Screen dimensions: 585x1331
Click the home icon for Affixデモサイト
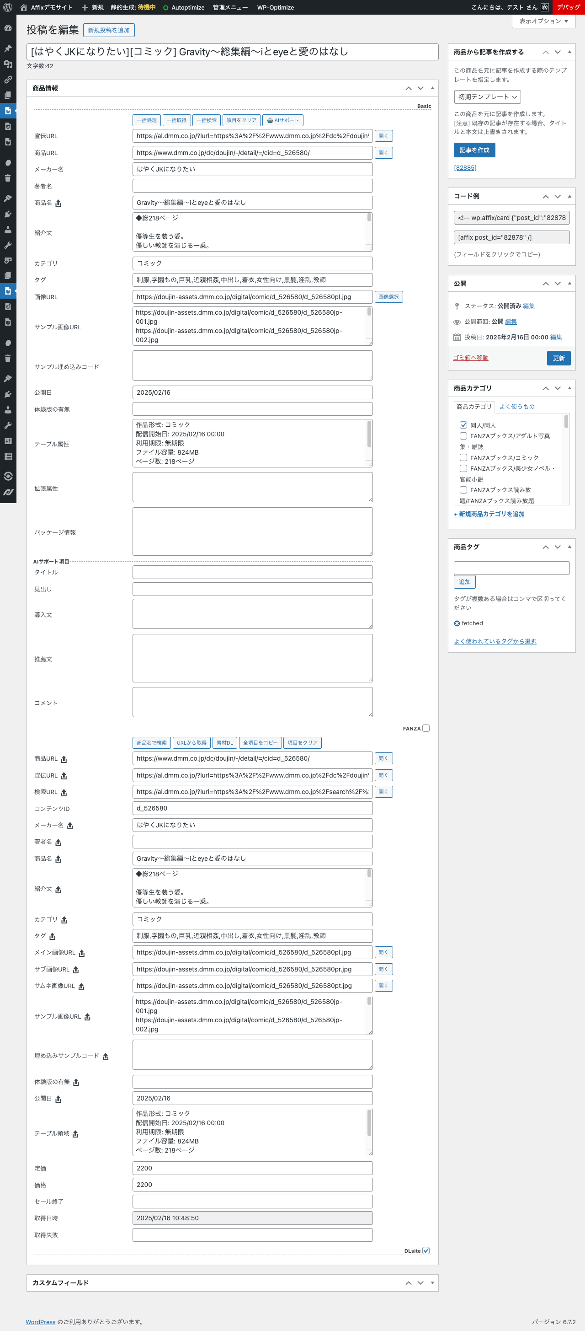[24, 7]
